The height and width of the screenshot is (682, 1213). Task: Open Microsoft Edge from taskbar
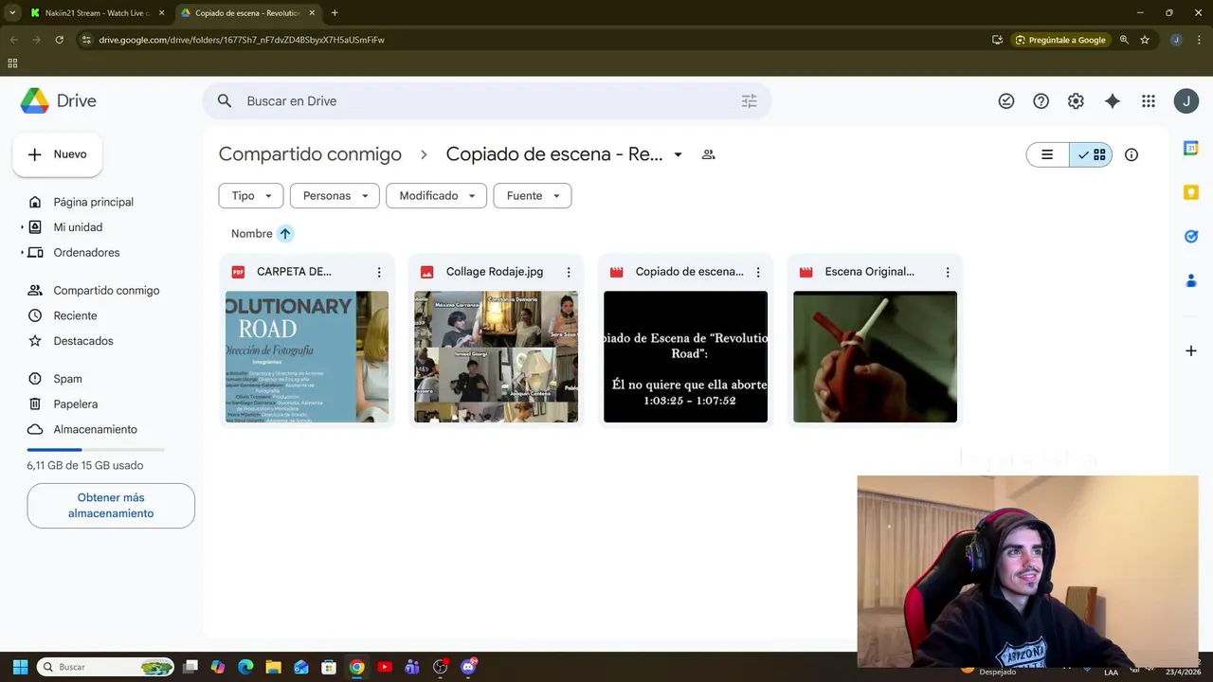point(245,667)
